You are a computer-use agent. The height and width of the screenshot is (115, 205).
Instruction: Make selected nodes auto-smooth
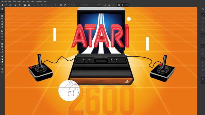(46, 5)
